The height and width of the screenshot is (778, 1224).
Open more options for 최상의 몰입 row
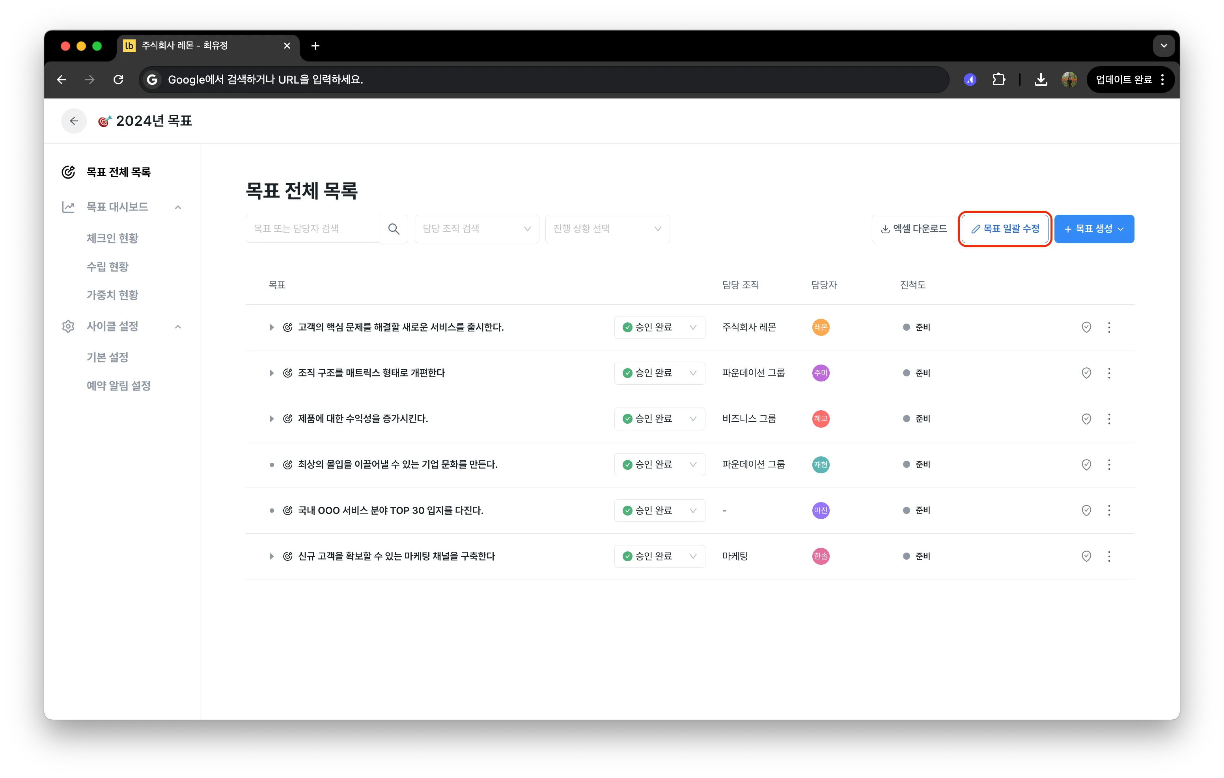[1109, 464]
